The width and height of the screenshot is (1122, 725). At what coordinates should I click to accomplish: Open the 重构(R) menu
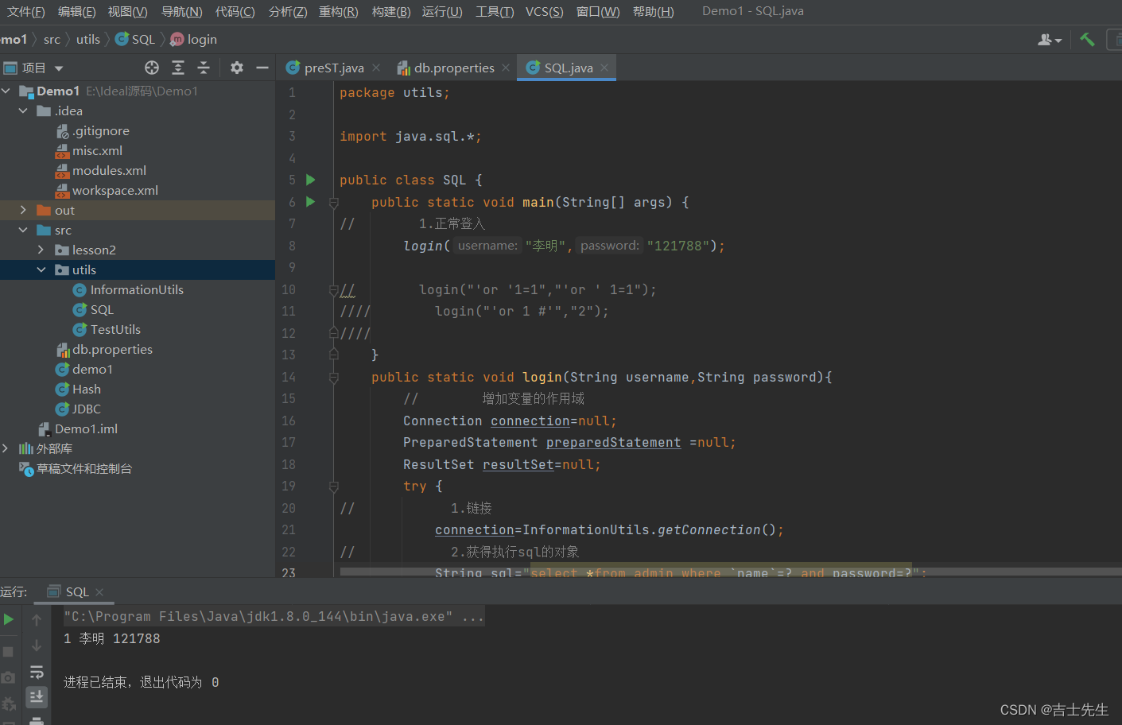(338, 11)
